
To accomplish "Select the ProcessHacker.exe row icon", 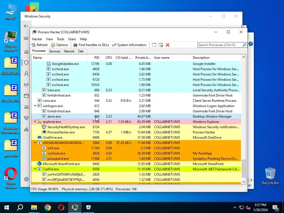I will 44,132.
